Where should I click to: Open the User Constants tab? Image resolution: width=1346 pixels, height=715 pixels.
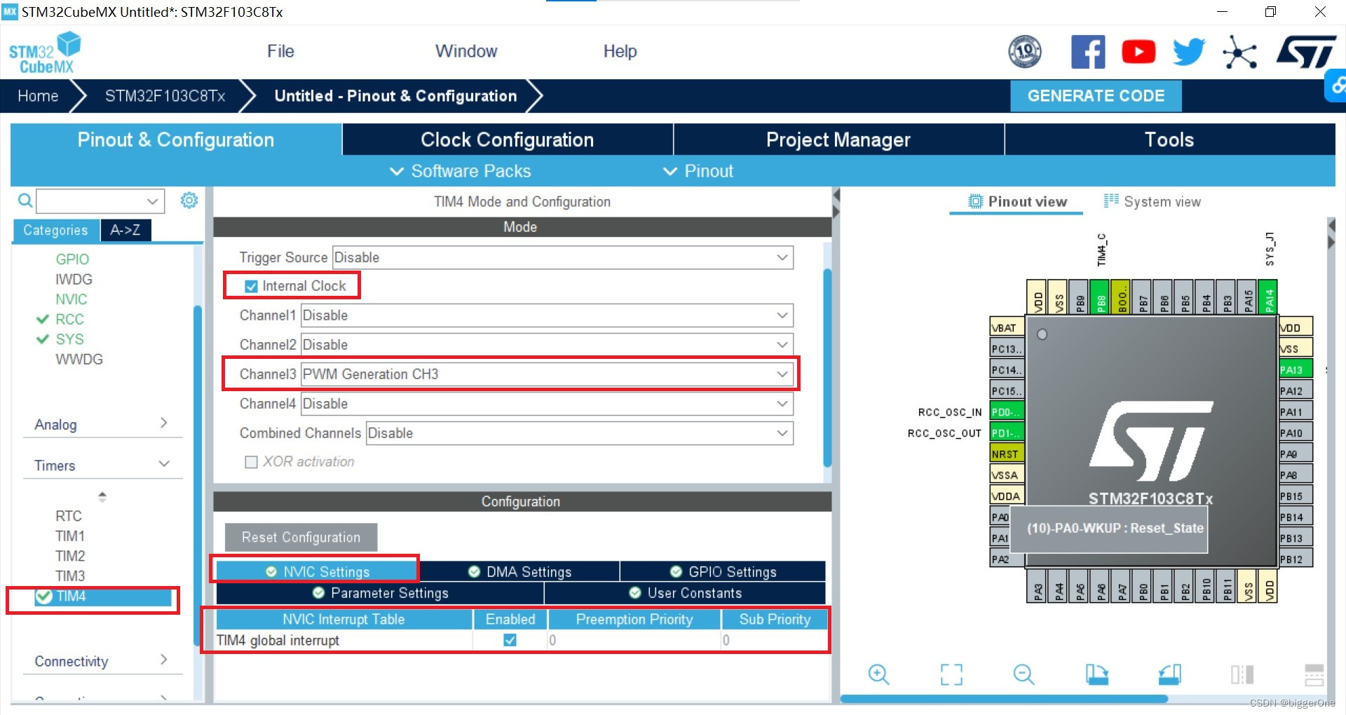[685, 592]
